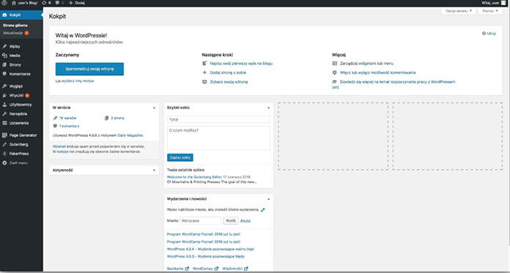Click Spersonalizuj swoją witrynę button
Image resolution: width=510 pixels, height=273 pixels.
coord(89,69)
